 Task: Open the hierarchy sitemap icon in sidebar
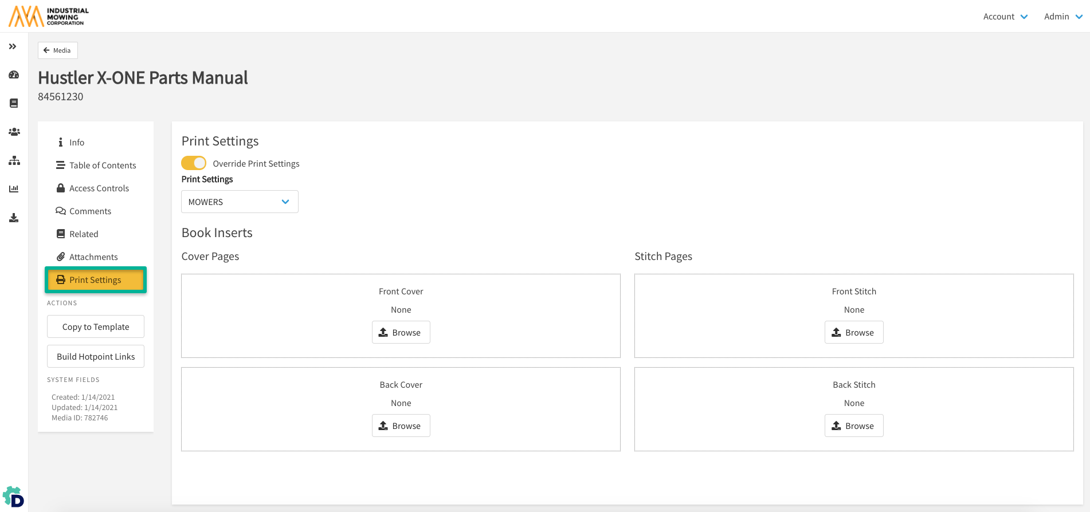pyautogui.click(x=14, y=161)
